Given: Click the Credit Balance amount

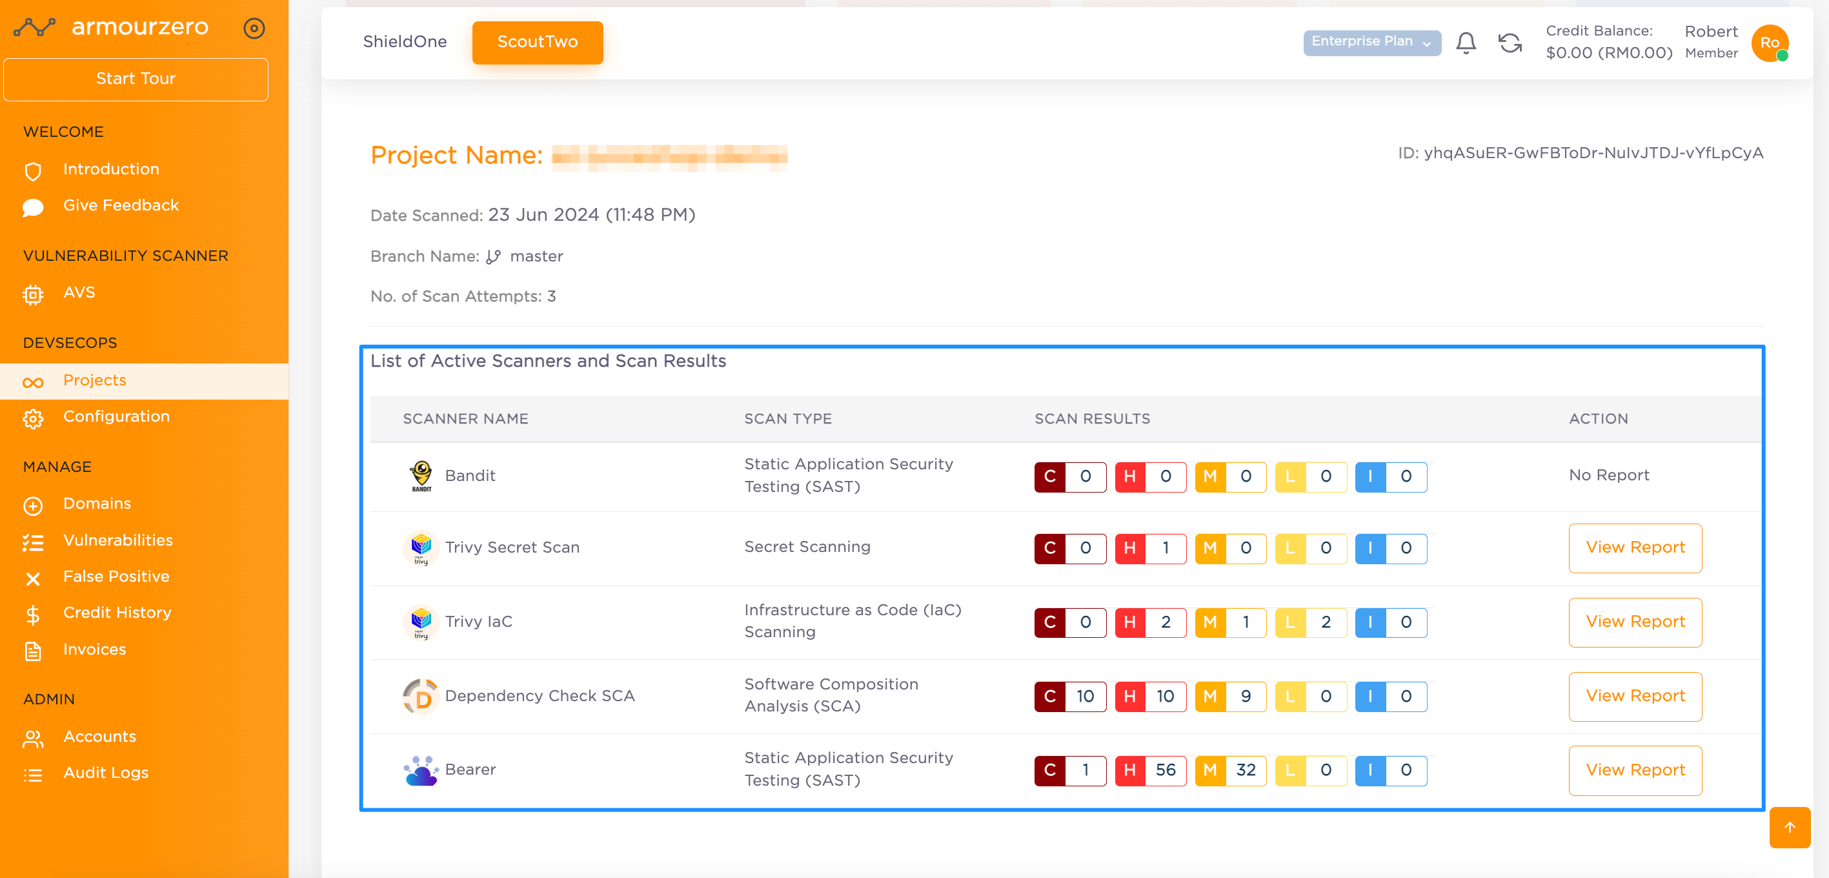Looking at the screenshot, I should 1608,54.
